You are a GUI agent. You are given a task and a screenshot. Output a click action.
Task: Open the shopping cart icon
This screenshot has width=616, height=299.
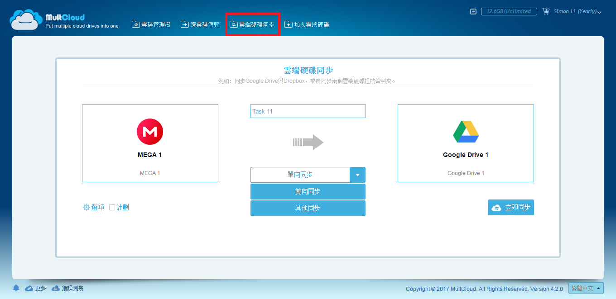click(x=546, y=11)
